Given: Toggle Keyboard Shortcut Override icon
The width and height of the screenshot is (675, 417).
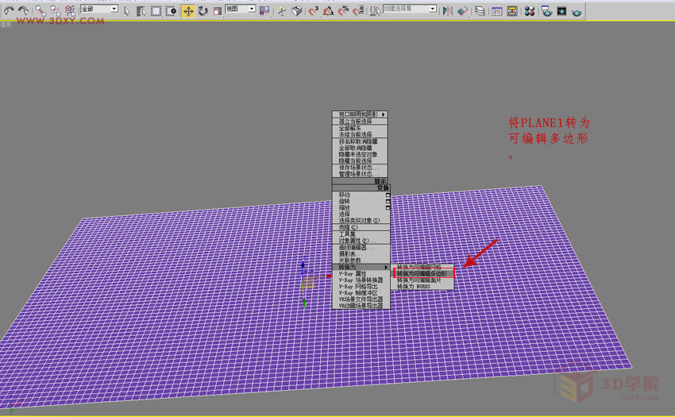Looking at the screenshot, I should point(297,11).
